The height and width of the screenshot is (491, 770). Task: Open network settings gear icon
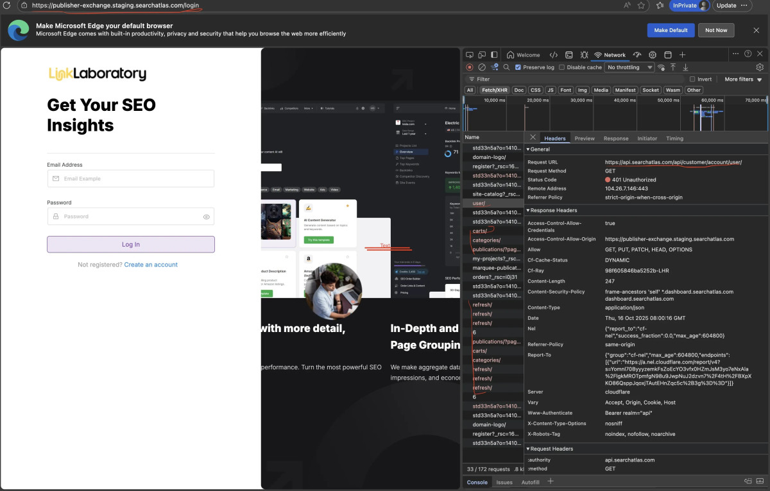[760, 67]
